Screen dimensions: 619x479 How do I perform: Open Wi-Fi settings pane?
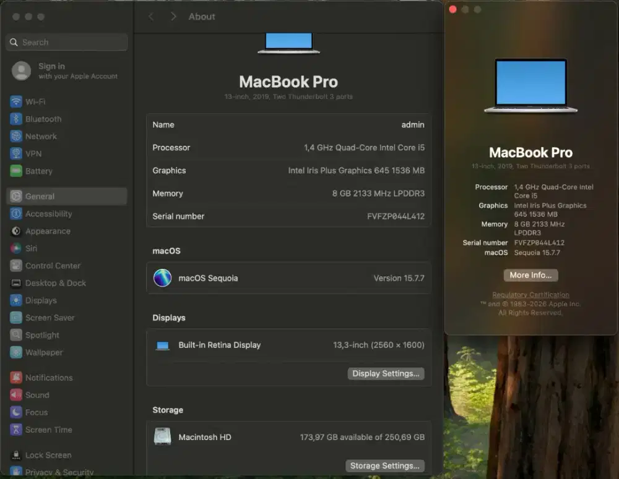tap(66, 101)
